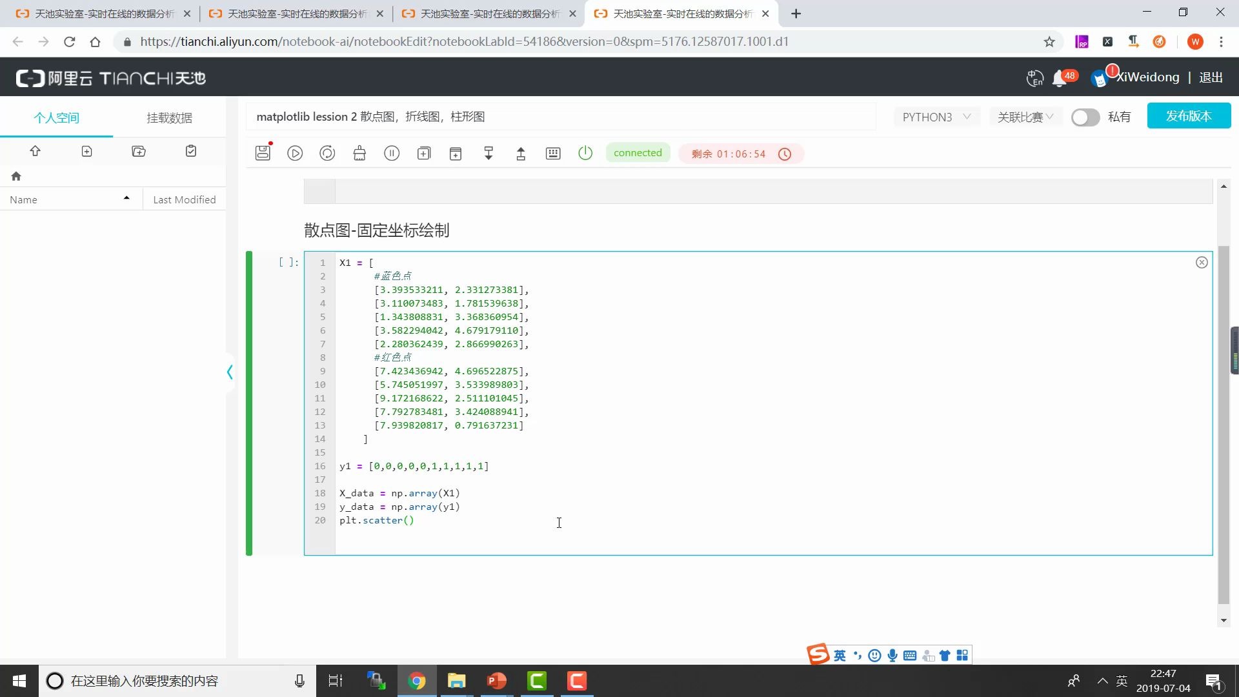Select the 个人空间 tab
Image resolution: width=1239 pixels, height=697 pixels.
tap(56, 117)
